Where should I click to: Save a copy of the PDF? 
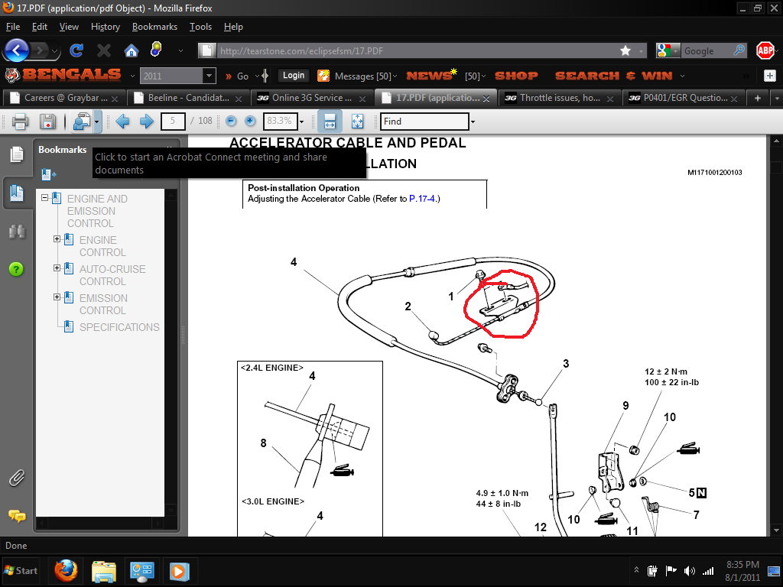[48, 122]
